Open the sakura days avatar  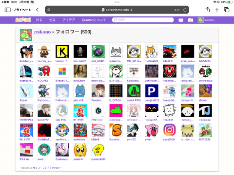[205, 71]
